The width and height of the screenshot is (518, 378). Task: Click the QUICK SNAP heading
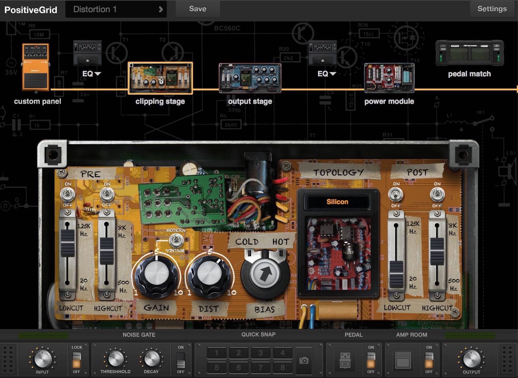point(258,334)
